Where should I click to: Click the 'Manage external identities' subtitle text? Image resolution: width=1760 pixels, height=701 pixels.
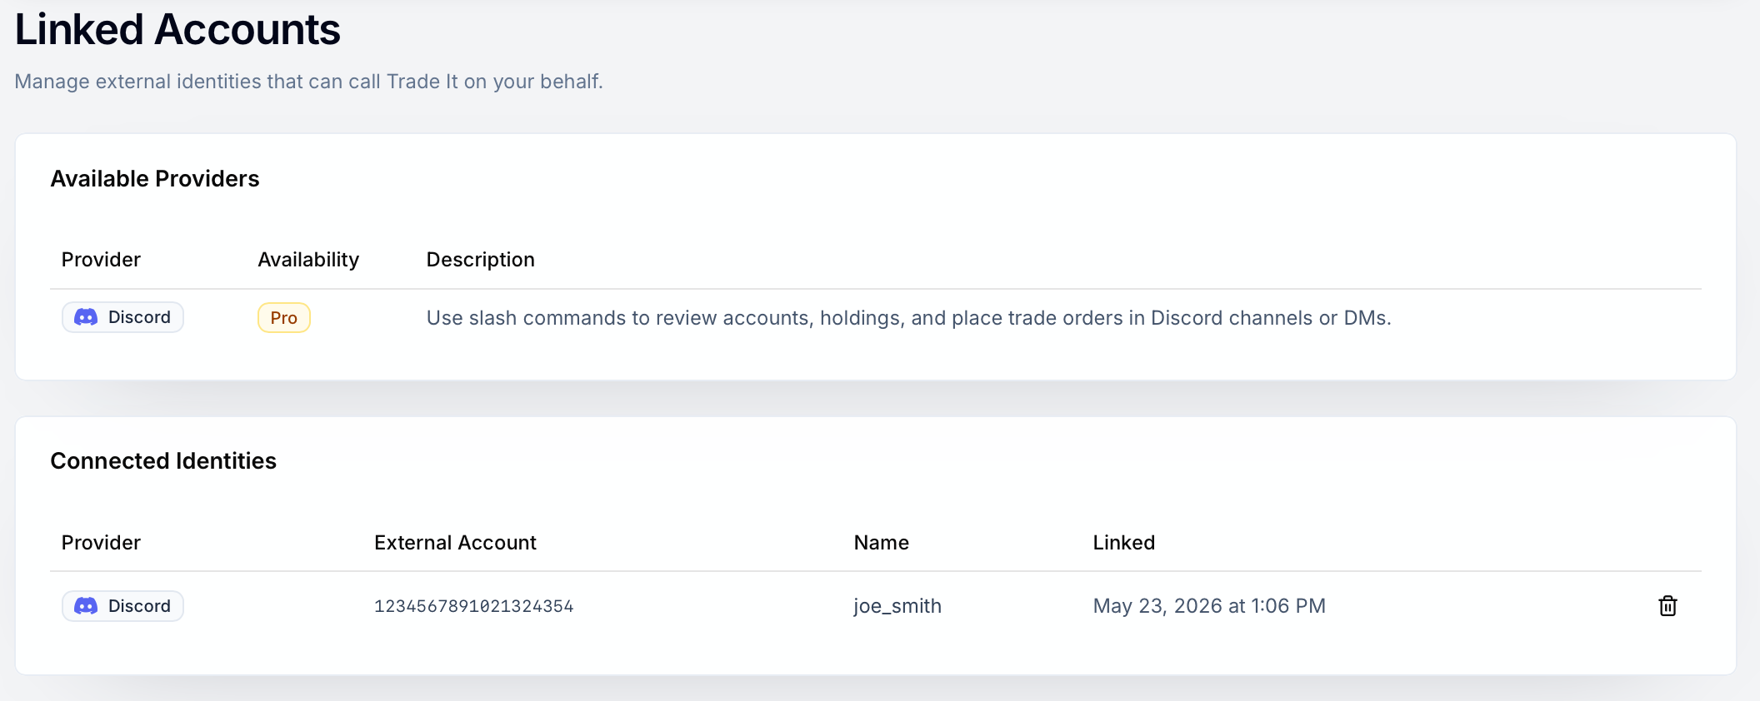308,82
